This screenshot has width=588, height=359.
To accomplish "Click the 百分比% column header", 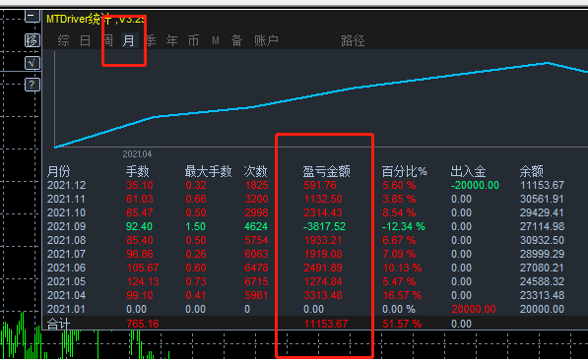I will coord(405,171).
